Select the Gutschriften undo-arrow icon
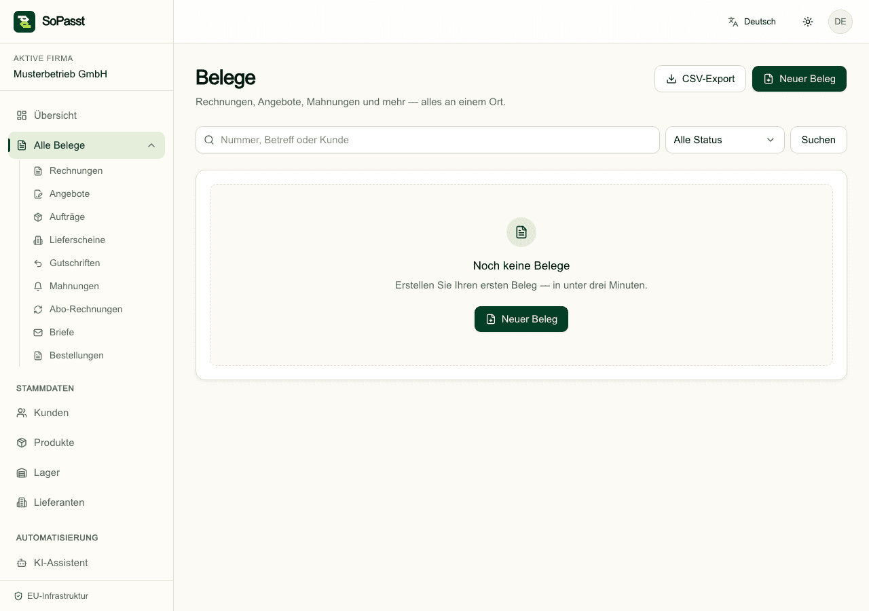Viewport: 869px width, 611px height. pos(38,263)
